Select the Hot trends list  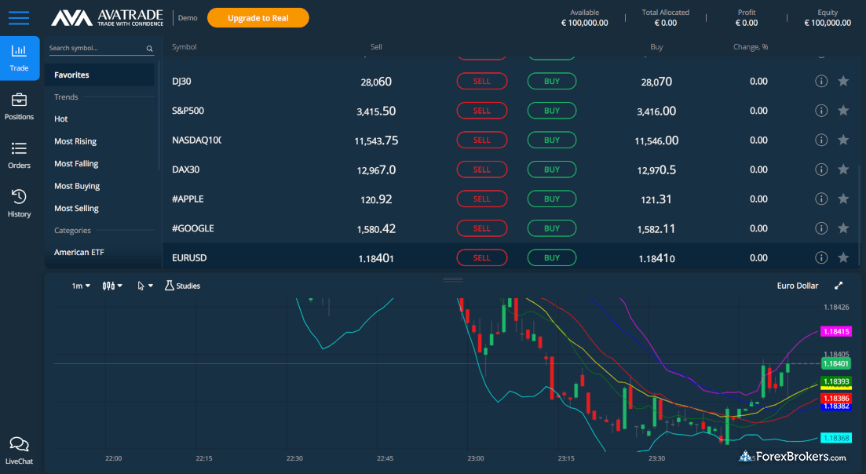pos(61,118)
